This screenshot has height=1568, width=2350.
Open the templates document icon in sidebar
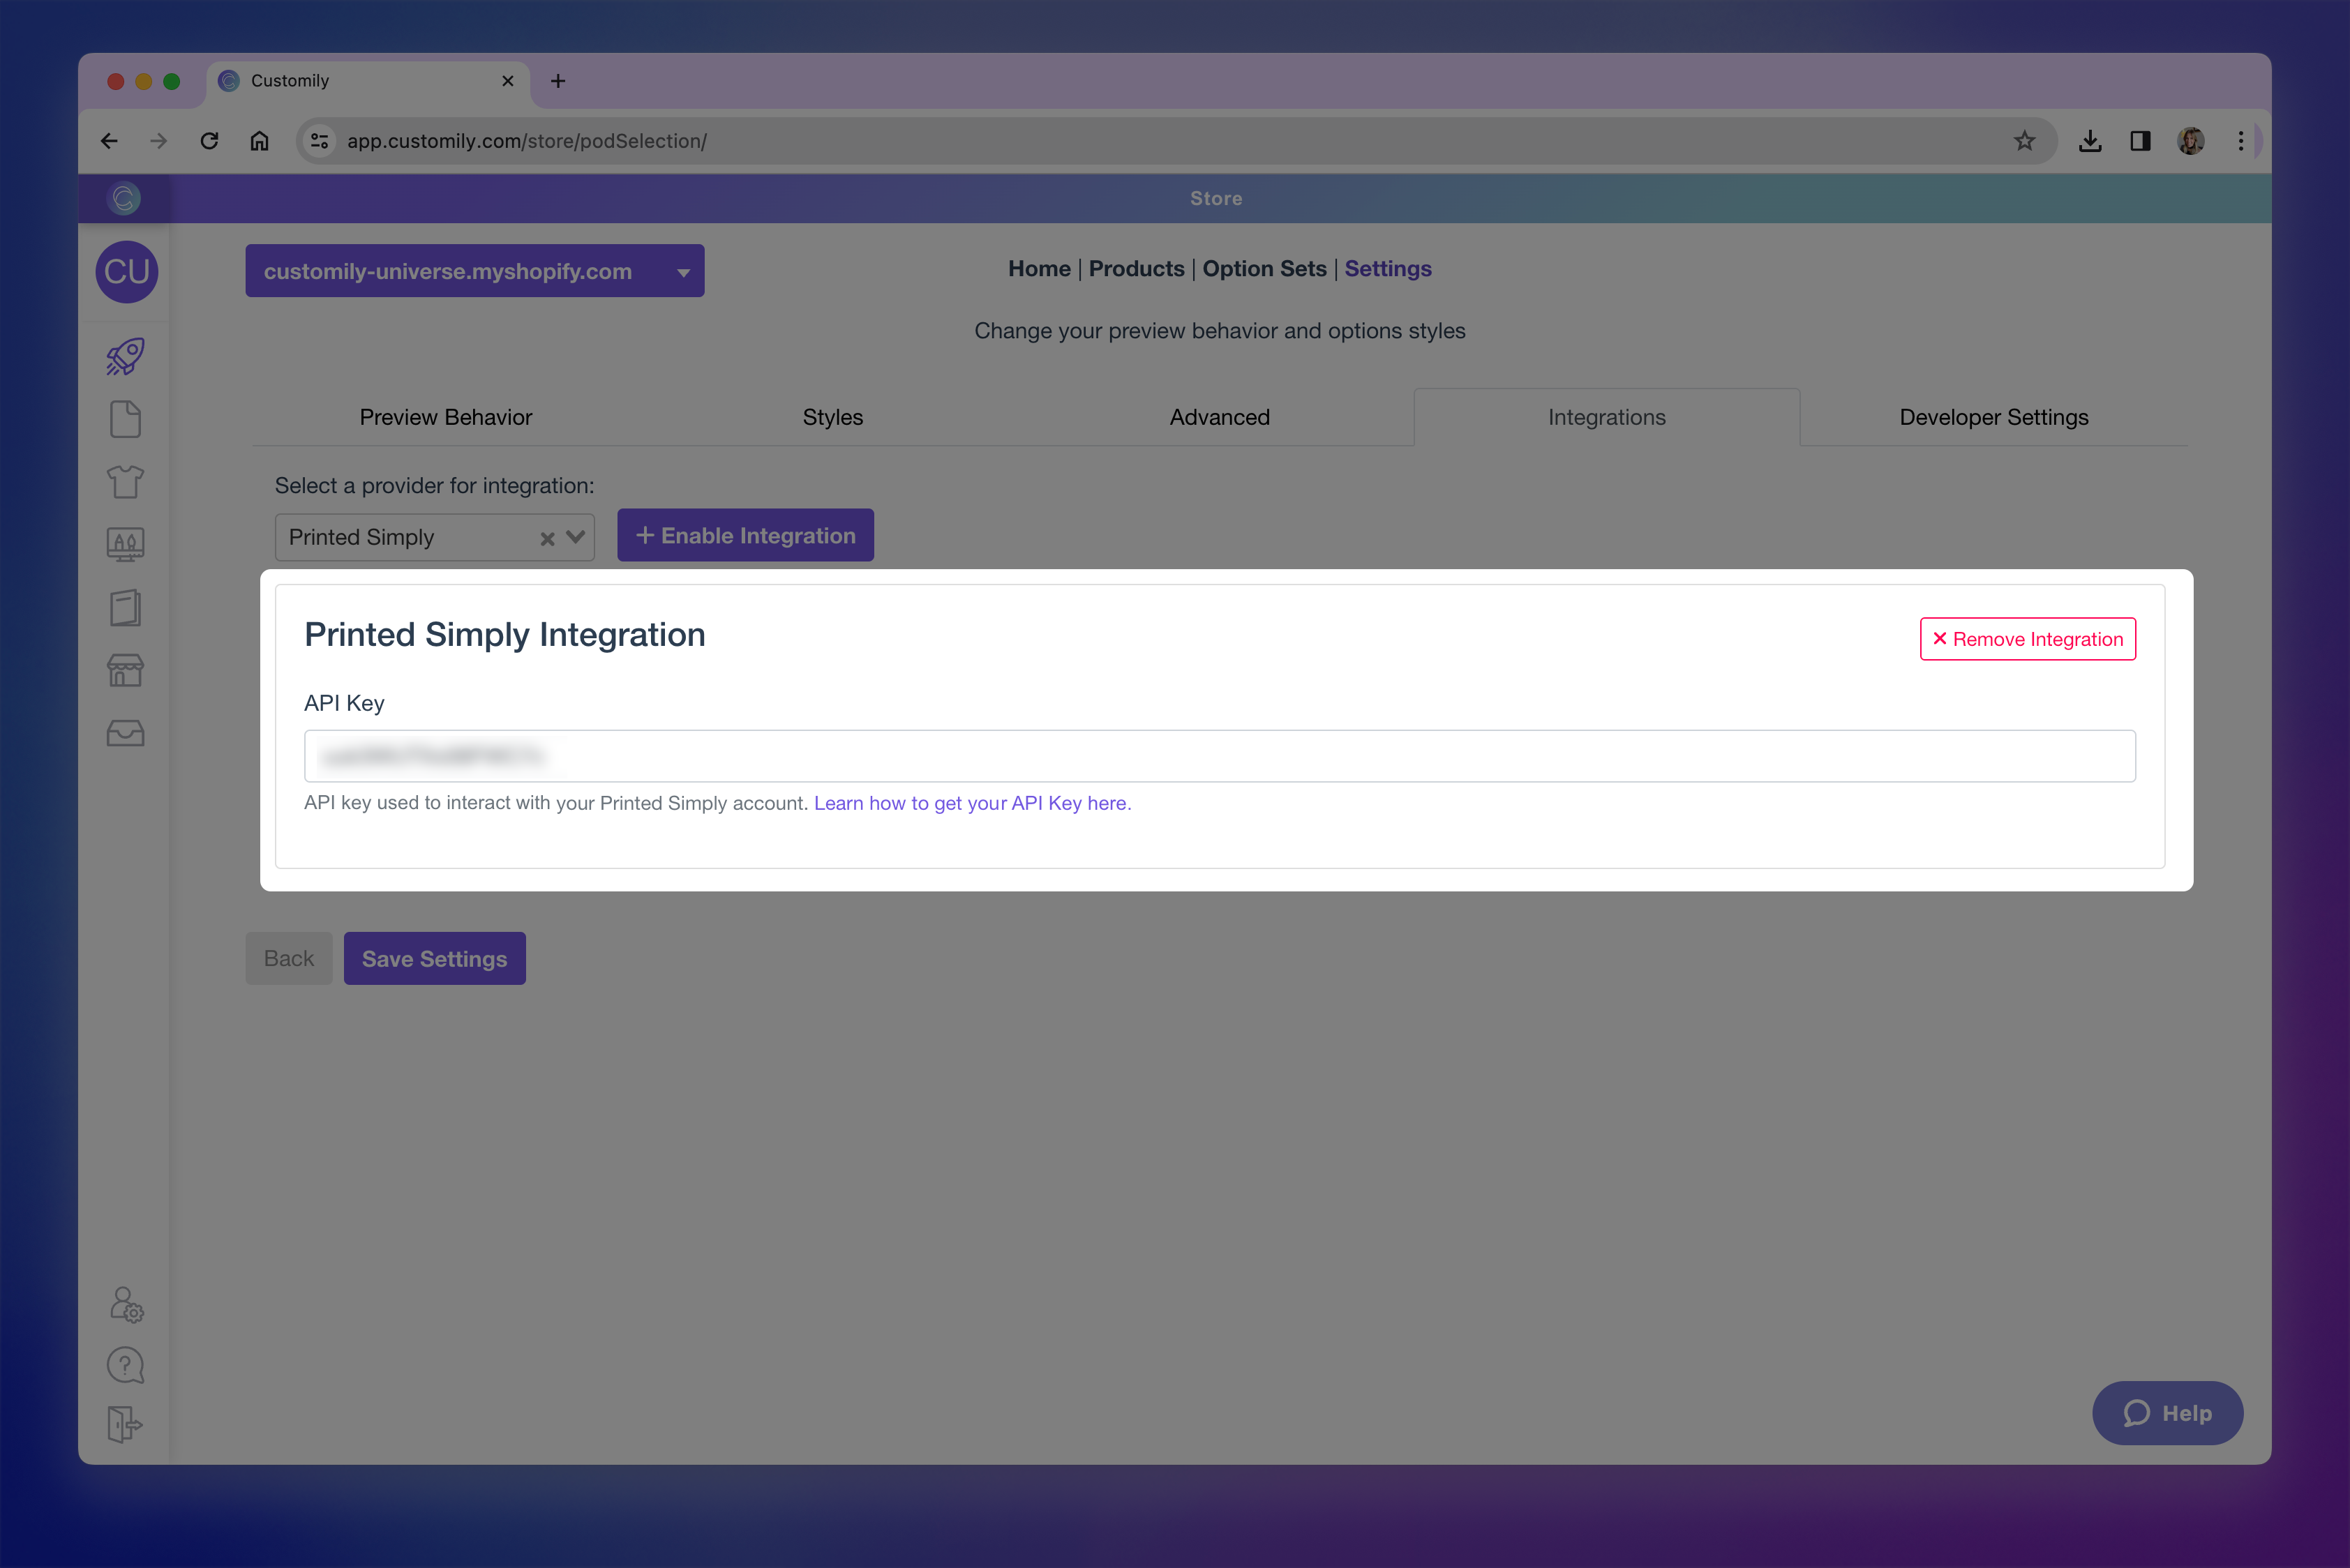tap(125, 419)
